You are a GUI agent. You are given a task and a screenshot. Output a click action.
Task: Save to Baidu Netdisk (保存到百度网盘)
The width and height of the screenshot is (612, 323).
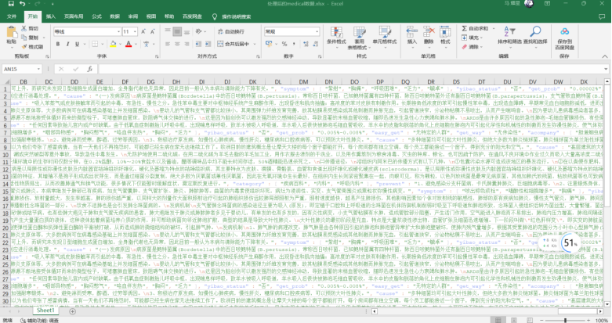coord(564,38)
